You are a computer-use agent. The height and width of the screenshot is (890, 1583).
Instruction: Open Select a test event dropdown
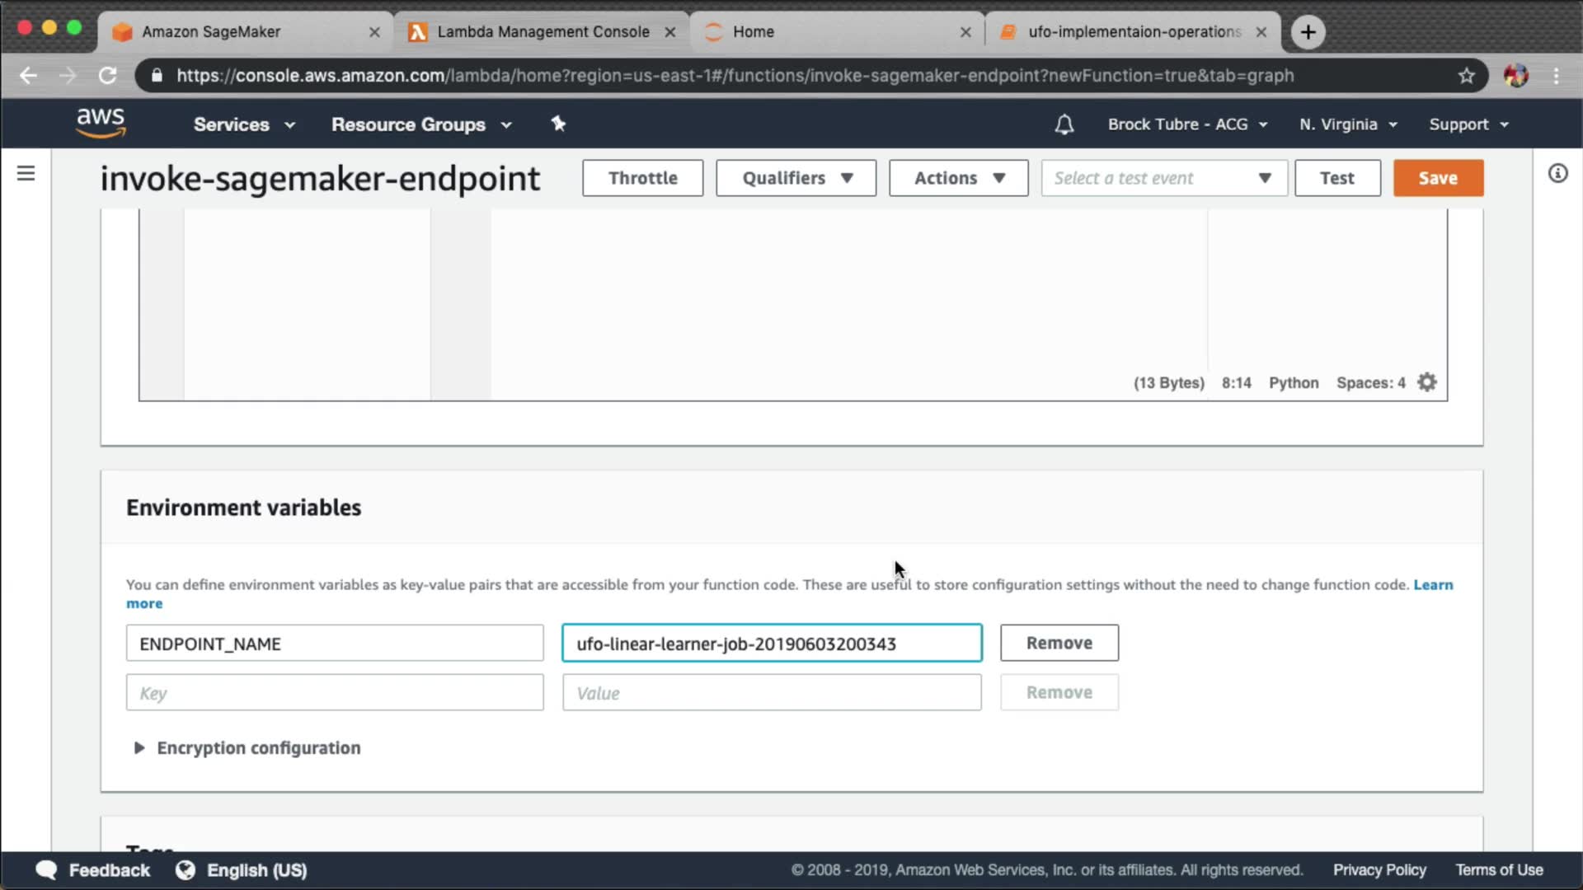click(1163, 178)
